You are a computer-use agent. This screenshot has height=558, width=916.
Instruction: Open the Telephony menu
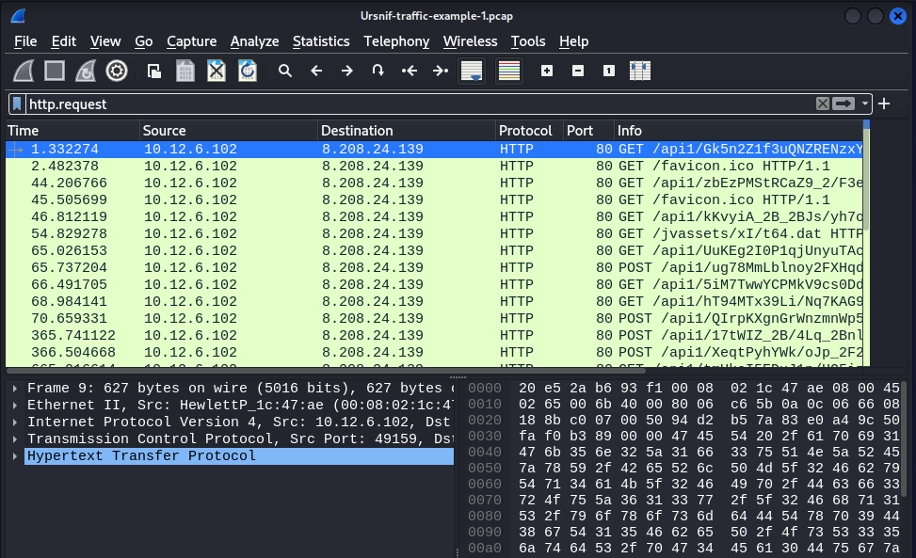396,41
